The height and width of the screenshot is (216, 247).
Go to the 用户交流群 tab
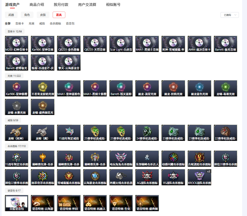(x=87, y=5)
